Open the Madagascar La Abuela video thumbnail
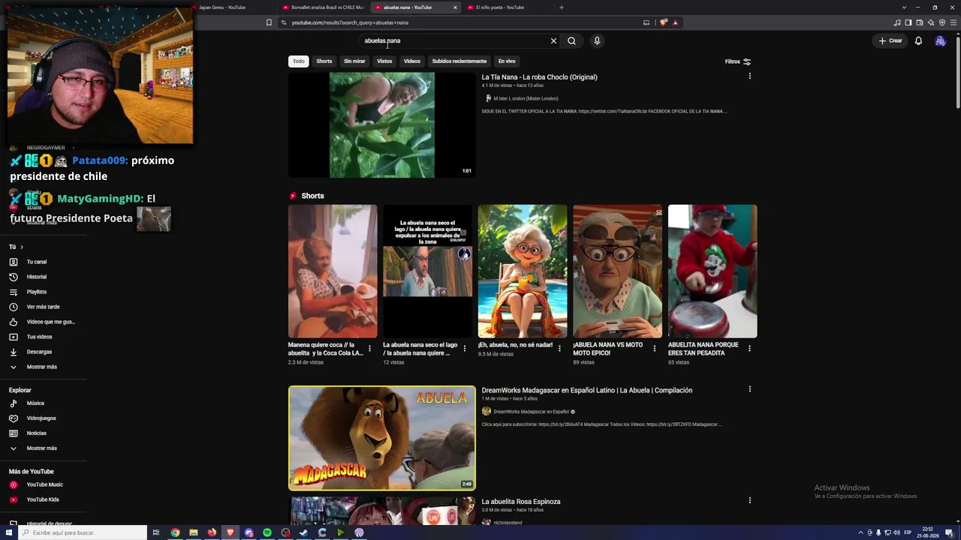The image size is (961, 540). [x=381, y=438]
